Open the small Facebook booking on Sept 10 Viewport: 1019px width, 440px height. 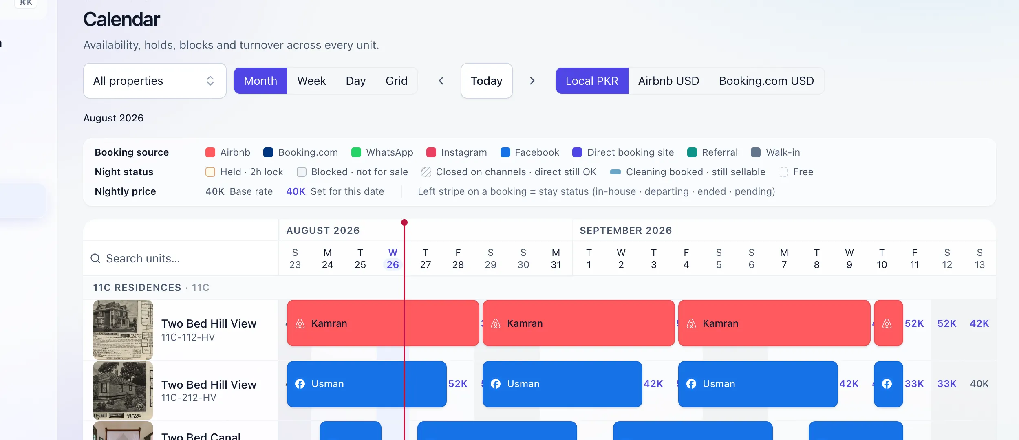pos(889,384)
